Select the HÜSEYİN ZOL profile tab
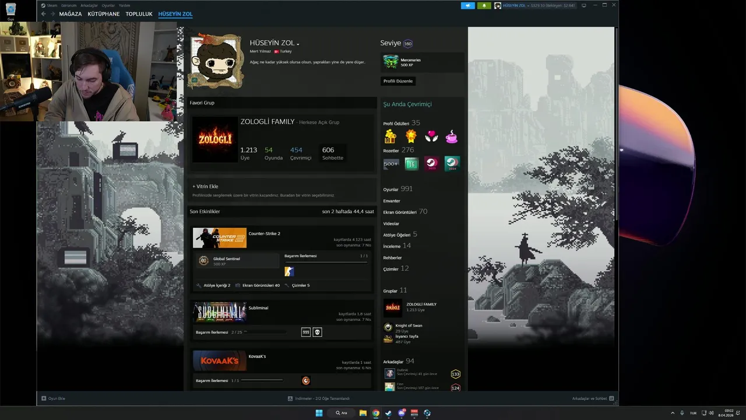Viewport: 746px width, 420px height. tap(175, 14)
